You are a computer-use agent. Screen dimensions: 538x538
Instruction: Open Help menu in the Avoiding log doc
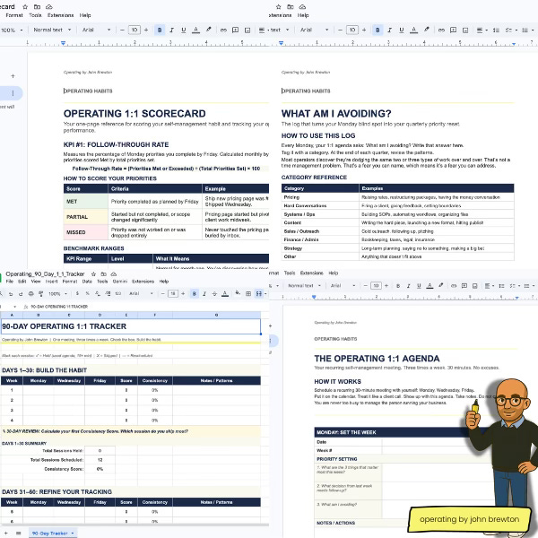(303, 15)
